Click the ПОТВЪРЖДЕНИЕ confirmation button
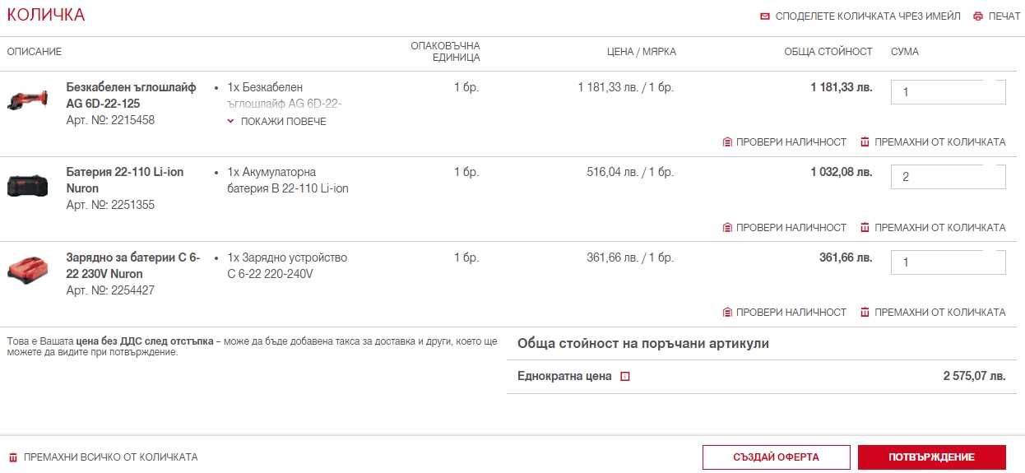The height and width of the screenshot is (473, 1025). pos(931,457)
